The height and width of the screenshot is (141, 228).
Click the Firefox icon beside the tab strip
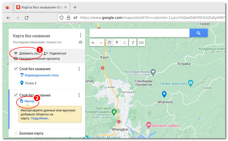click(7, 7)
